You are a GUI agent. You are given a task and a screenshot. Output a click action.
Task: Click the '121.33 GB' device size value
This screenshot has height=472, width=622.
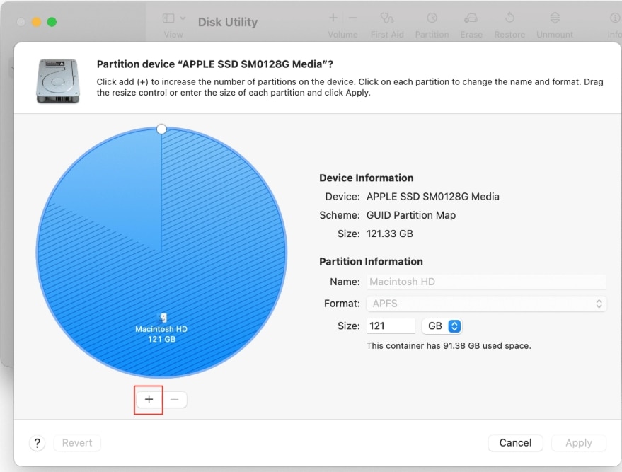point(389,234)
